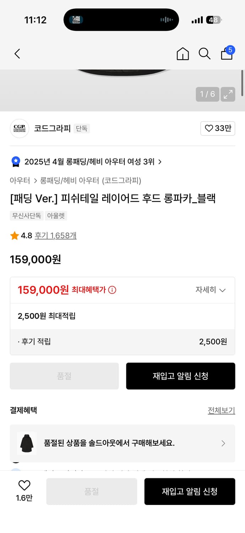
Task: Tap the 1/6 image counter indicator
Action: 207,95
